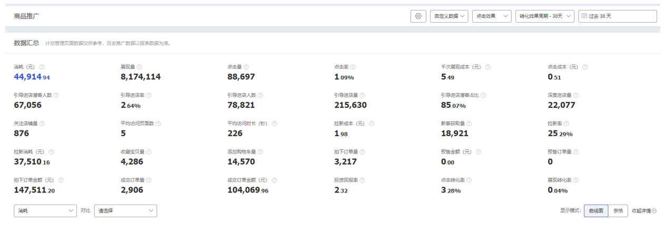Viewport: 665px width, 233px height.
Task: Click the 新客获取量 value 18,921
Action: click(x=455, y=134)
